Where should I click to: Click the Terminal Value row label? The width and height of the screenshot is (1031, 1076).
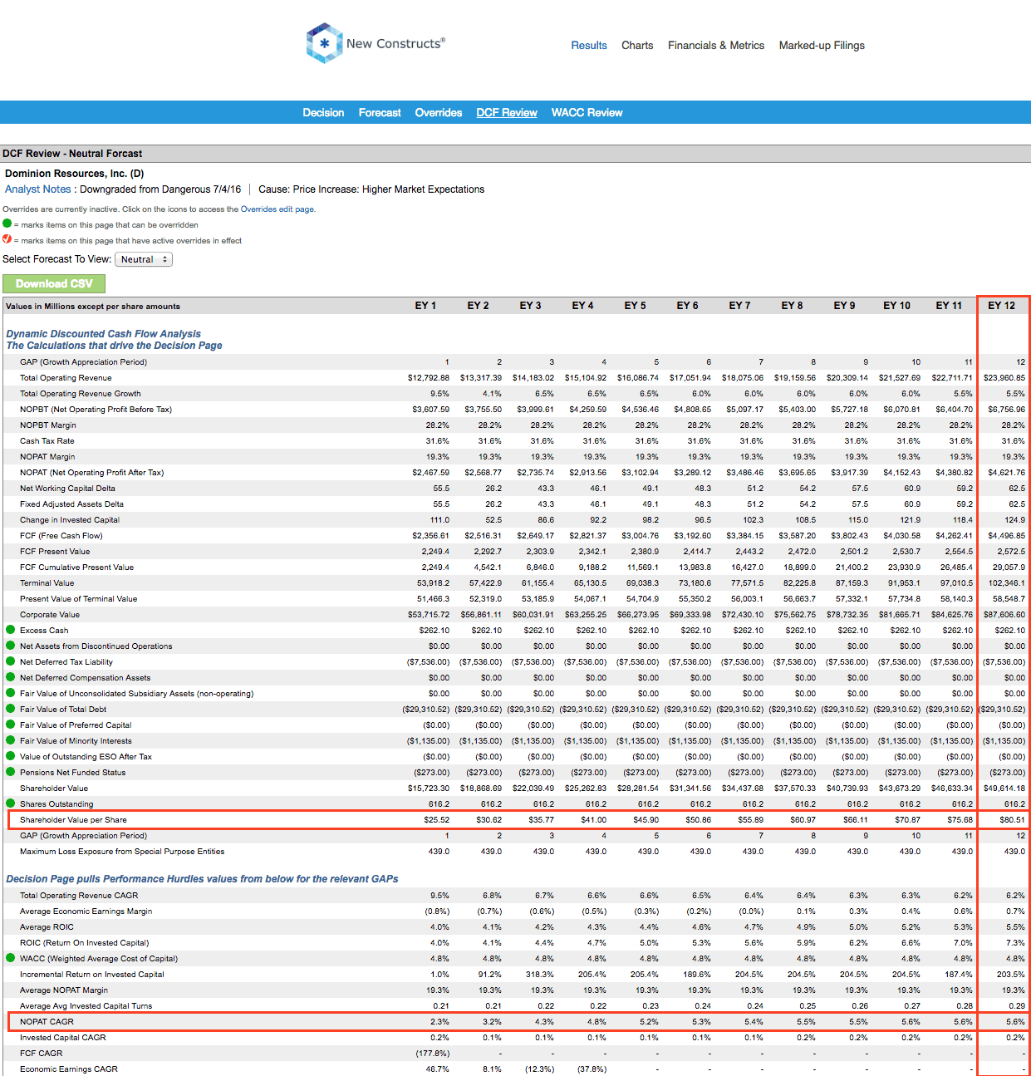coord(47,583)
